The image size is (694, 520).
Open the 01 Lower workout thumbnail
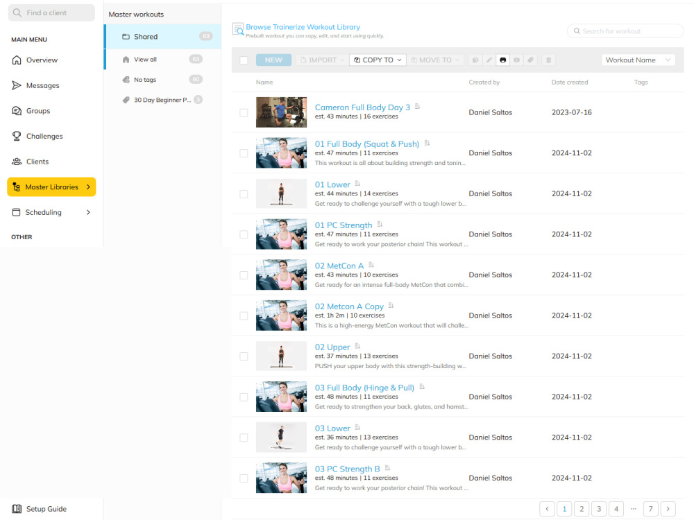click(x=281, y=193)
